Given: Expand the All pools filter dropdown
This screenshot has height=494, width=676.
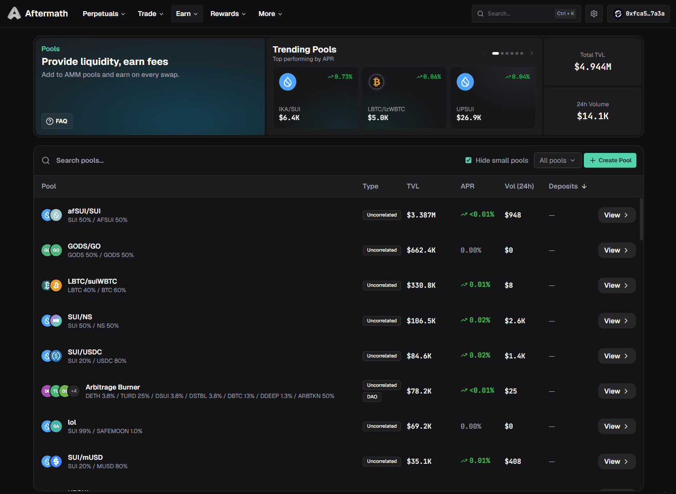Looking at the screenshot, I should [x=557, y=161].
